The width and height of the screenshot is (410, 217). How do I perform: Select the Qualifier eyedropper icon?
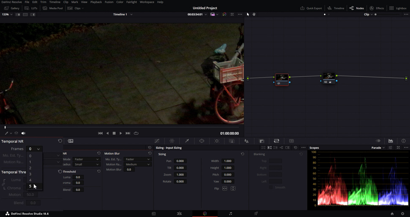tap(187, 141)
